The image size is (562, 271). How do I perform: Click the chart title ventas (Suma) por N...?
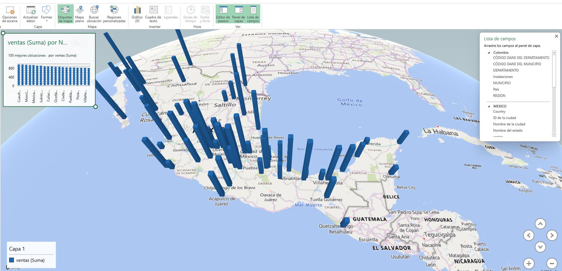38,42
